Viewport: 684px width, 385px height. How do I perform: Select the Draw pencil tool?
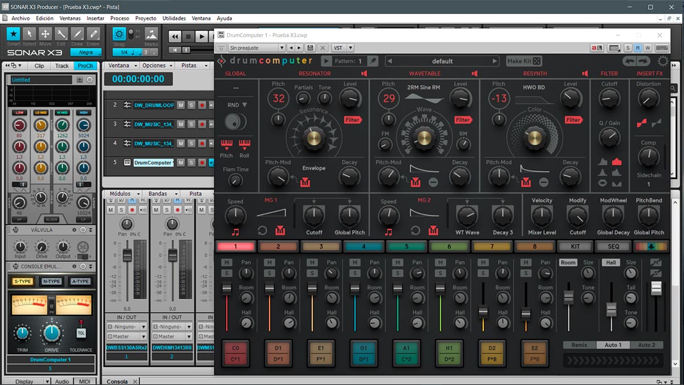point(77,34)
